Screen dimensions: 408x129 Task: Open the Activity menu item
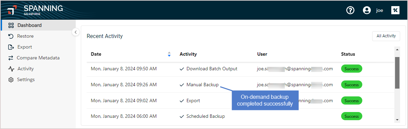tap(38, 69)
